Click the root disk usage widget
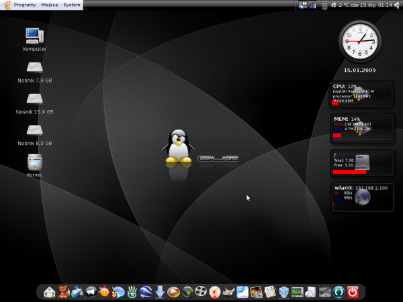The image size is (403, 302). [x=362, y=163]
